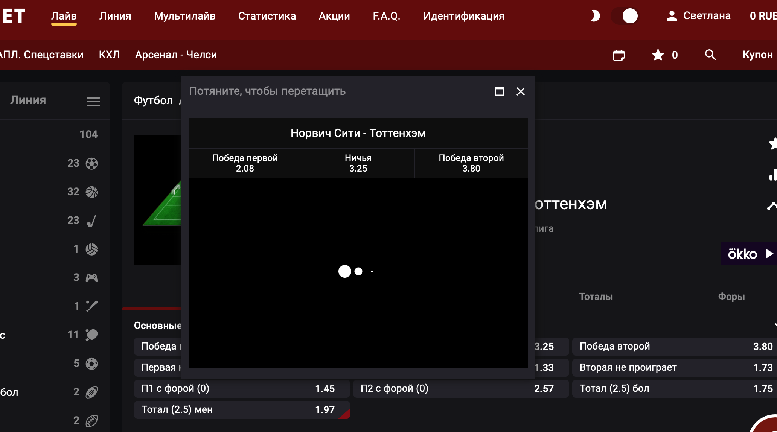
Task: Click the moon theme icon
Action: click(595, 16)
